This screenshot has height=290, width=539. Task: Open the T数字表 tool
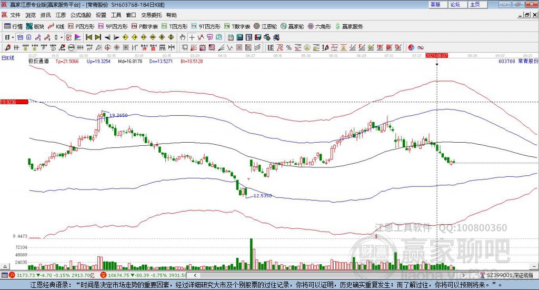(237, 26)
